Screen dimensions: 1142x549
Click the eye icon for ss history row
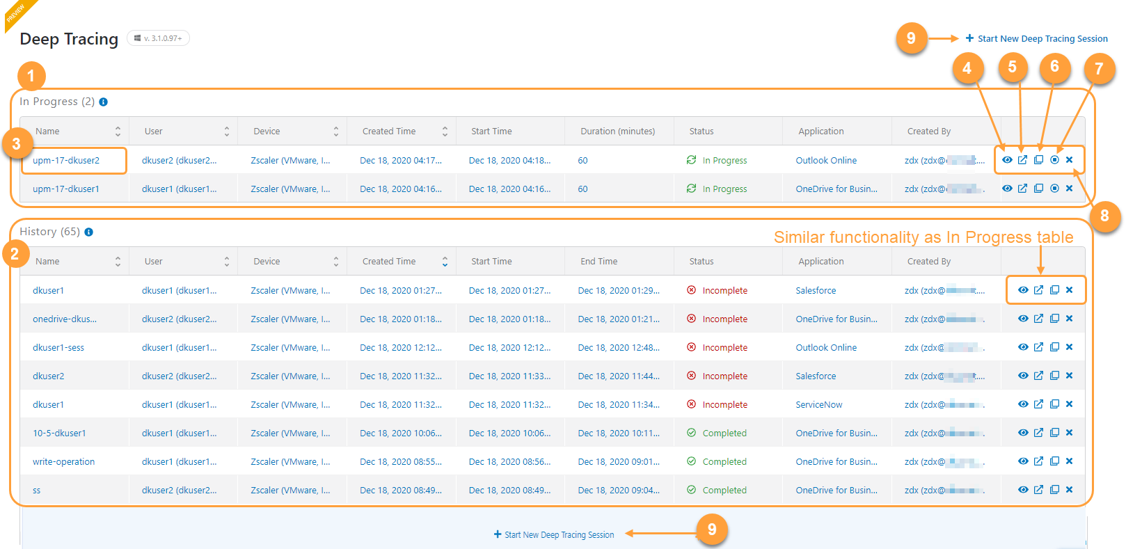pos(1023,490)
